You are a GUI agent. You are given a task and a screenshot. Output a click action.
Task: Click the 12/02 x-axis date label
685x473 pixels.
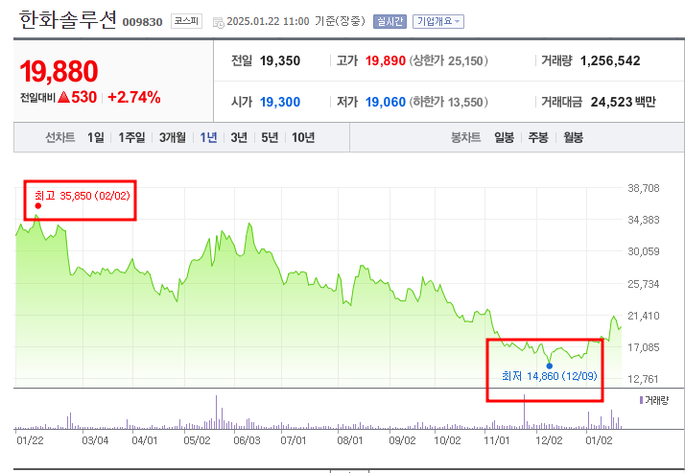549,440
